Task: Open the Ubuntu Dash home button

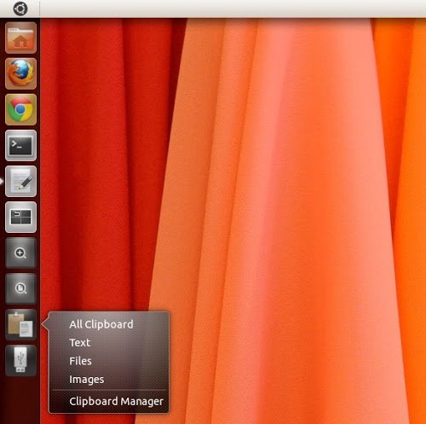Action: click(x=20, y=9)
